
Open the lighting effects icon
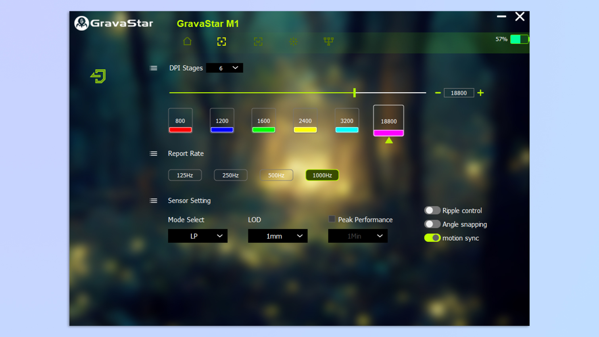click(x=293, y=41)
